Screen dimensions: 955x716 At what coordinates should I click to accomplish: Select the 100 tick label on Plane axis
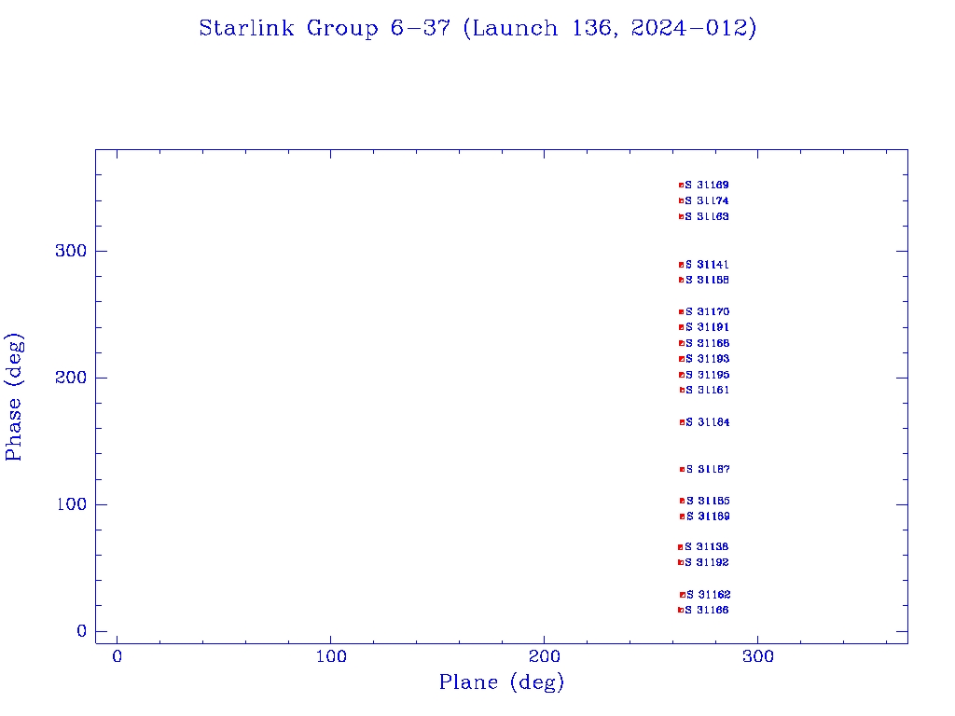[331, 656]
